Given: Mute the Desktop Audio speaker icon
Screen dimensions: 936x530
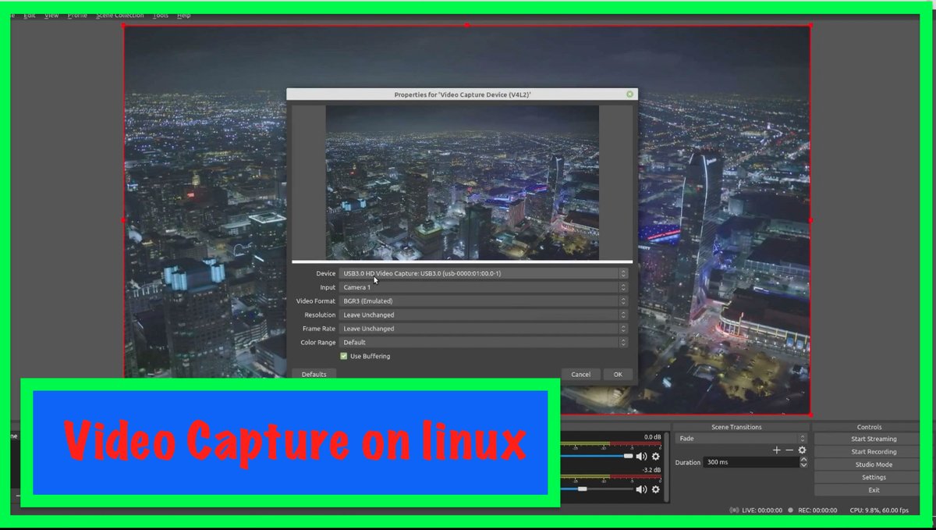Looking at the screenshot, I should click(x=640, y=456).
